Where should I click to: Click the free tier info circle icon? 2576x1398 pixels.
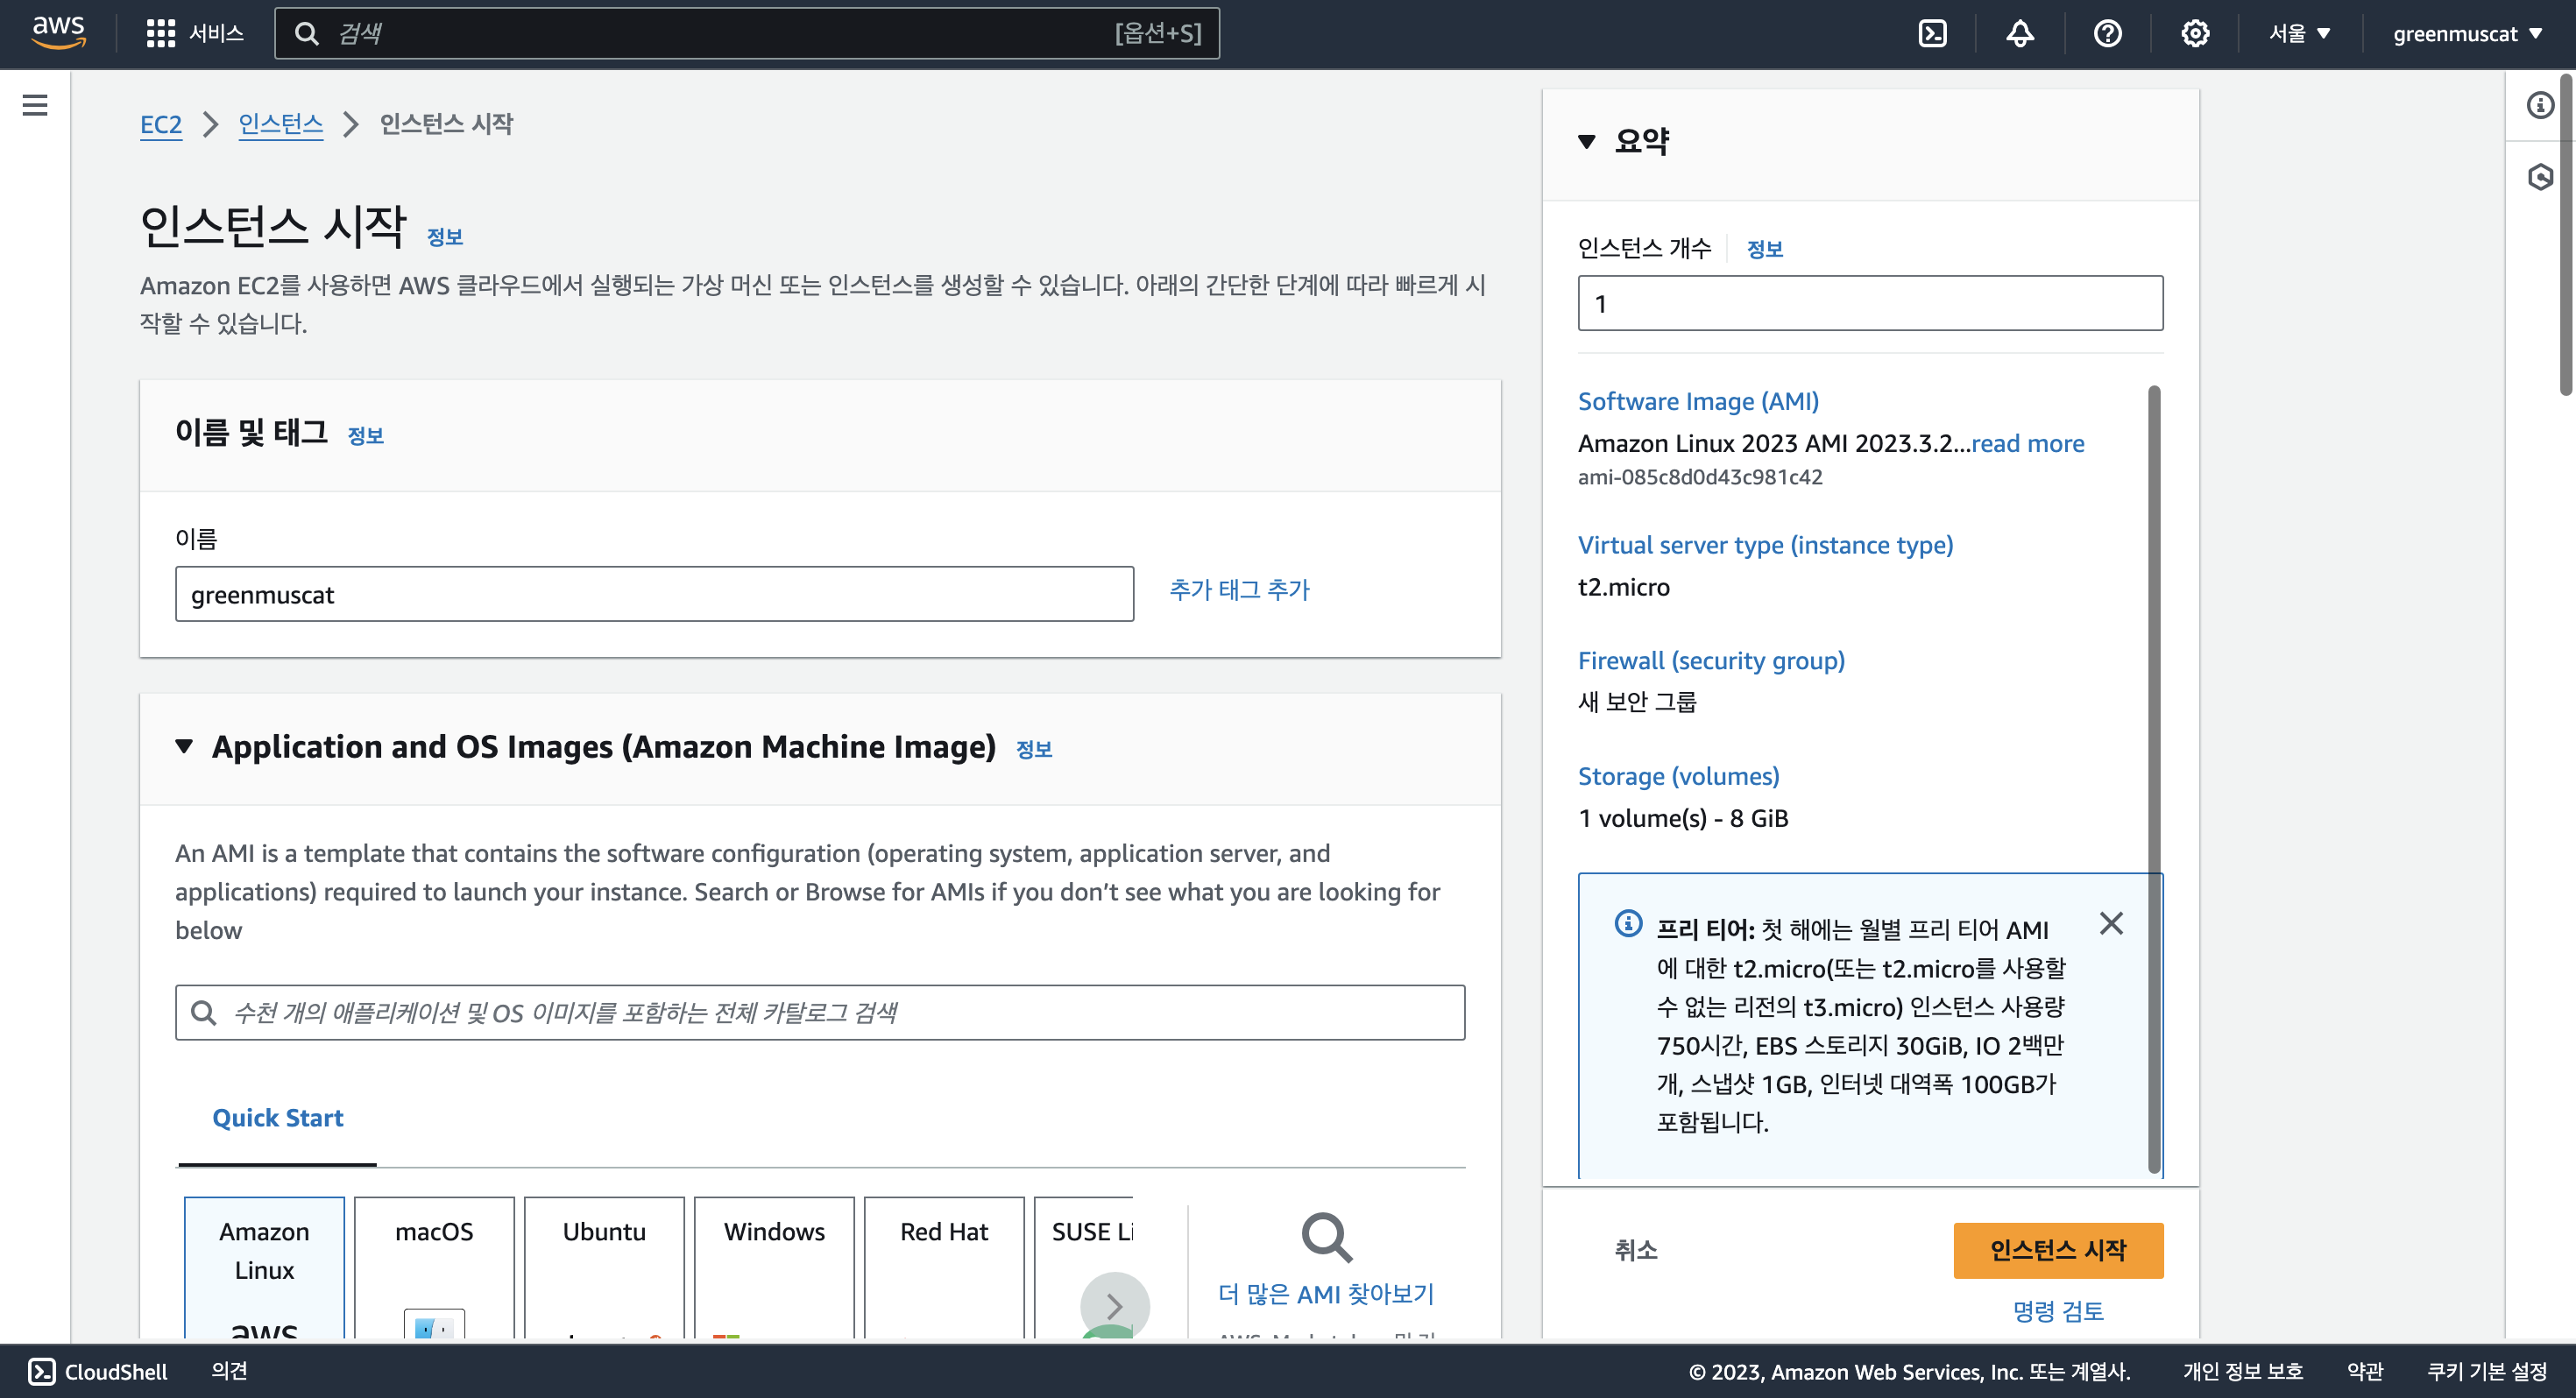[1628, 923]
